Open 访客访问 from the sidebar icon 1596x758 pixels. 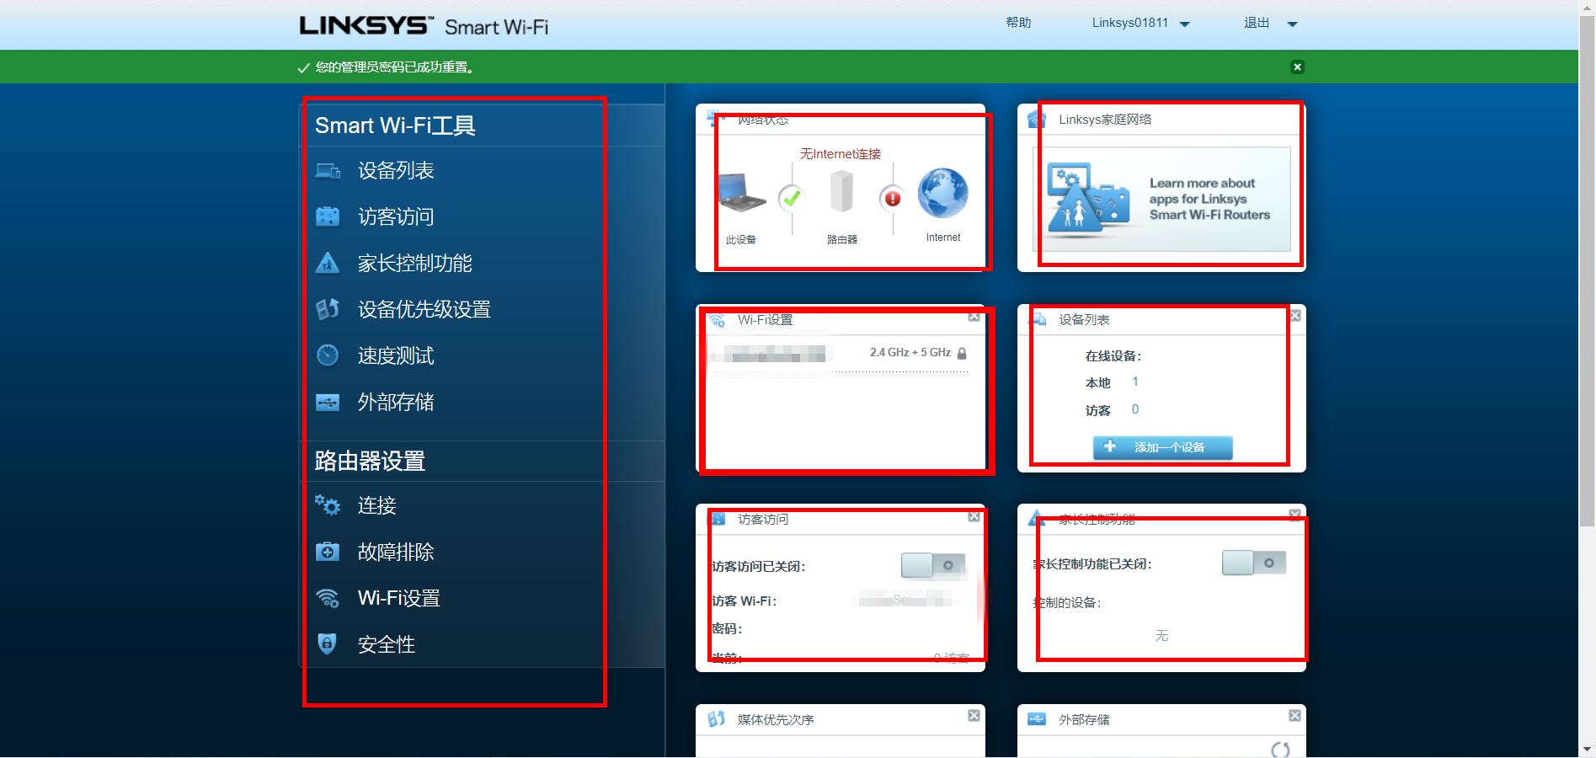(x=329, y=216)
